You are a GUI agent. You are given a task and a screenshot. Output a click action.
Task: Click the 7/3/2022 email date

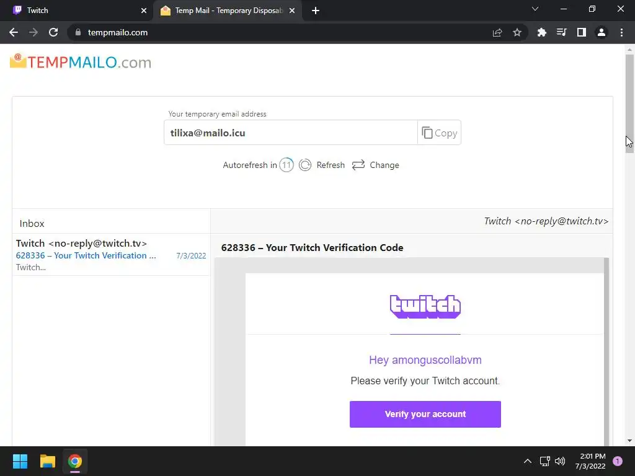(191, 256)
